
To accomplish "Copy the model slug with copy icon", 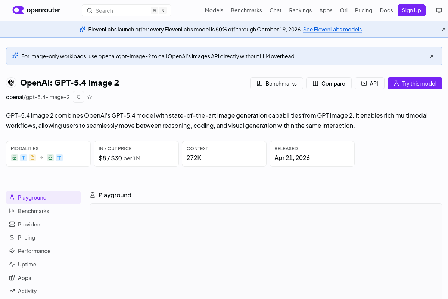I will click(x=78, y=97).
